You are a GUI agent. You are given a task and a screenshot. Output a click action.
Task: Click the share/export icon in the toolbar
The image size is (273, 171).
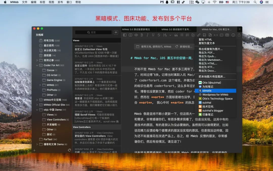[239, 35]
